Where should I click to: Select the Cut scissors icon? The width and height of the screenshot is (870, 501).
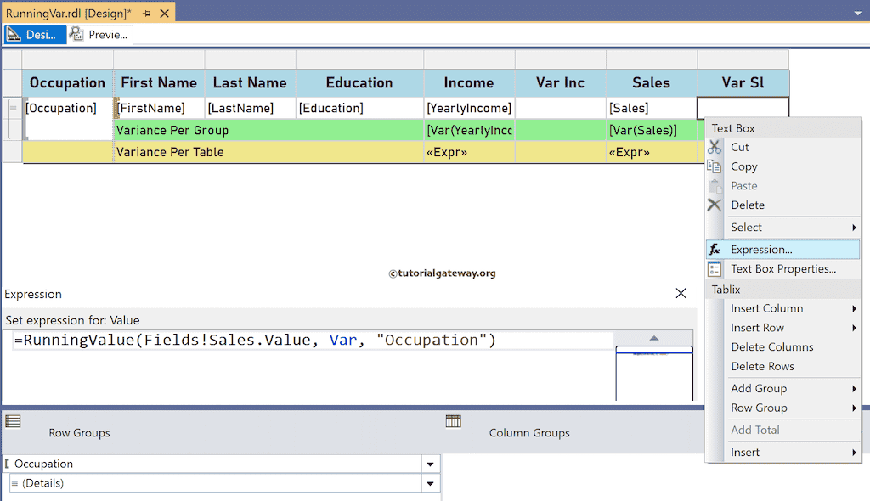(716, 147)
